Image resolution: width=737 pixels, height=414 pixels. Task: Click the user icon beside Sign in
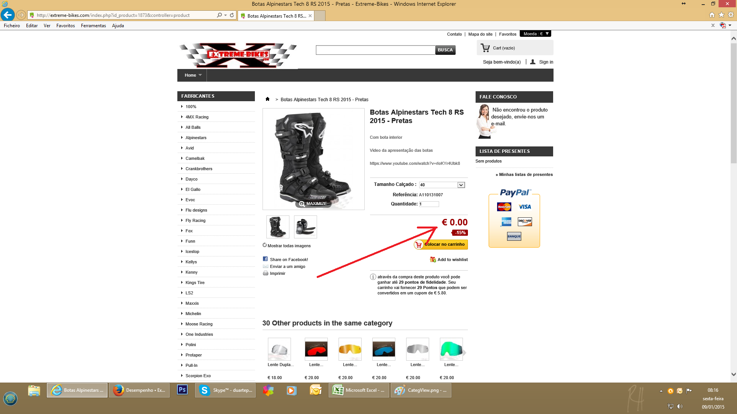point(533,62)
